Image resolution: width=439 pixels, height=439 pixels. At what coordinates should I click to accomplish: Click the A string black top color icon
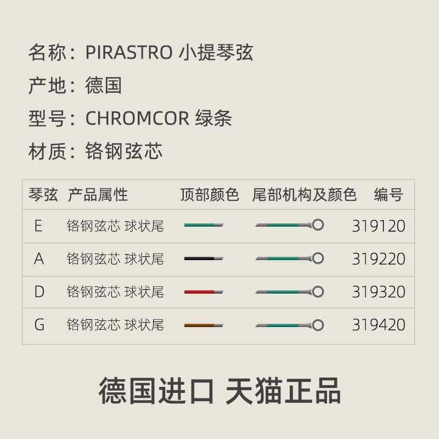204,258
